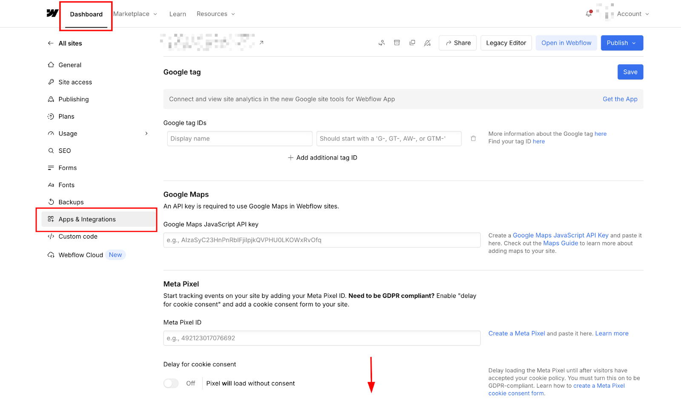This screenshot has width=681, height=408.
Task: Click the Apps & Integrations grid icon
Action: (51, 219)
